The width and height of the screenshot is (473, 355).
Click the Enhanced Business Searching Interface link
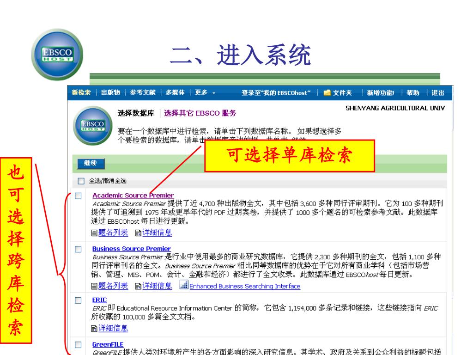tap(245, 286)
